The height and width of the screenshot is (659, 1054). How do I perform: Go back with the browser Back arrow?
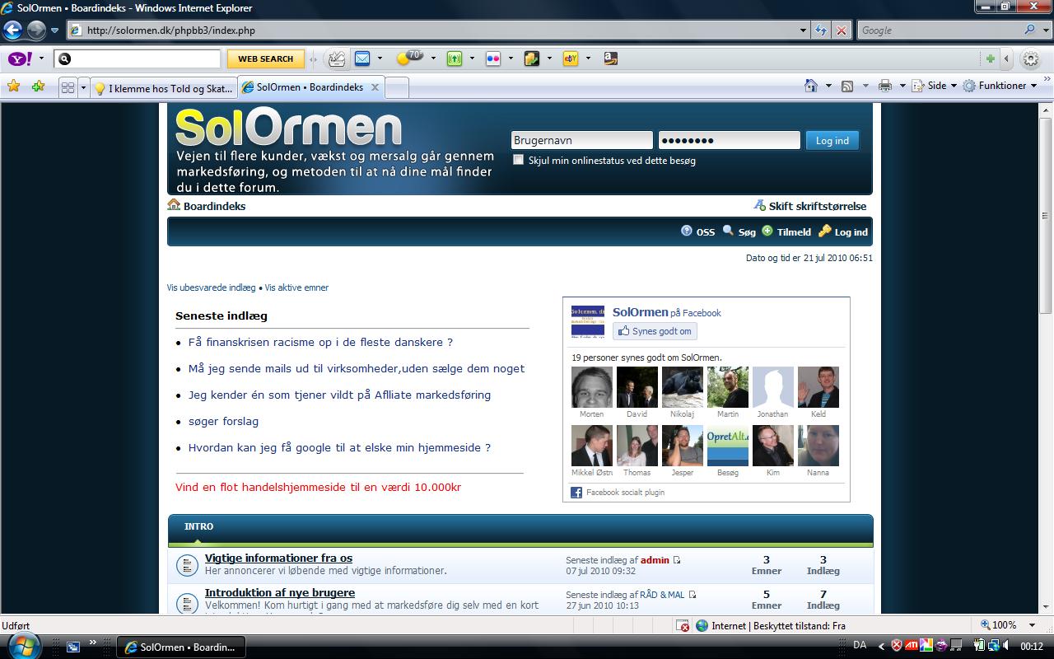(12, 30)
